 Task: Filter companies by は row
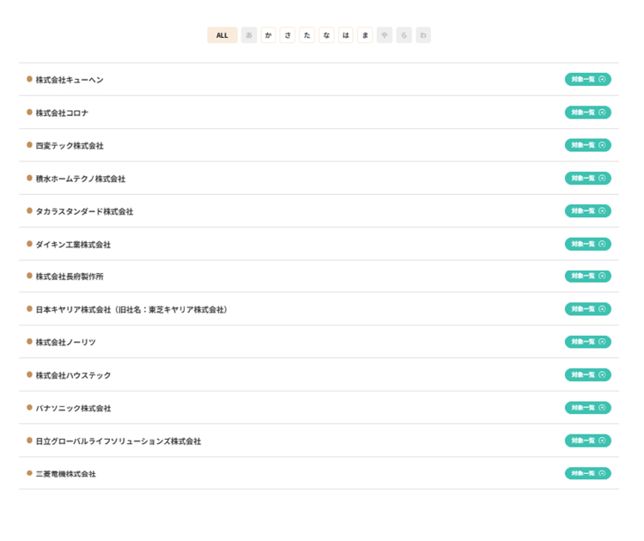coord(346,35)
